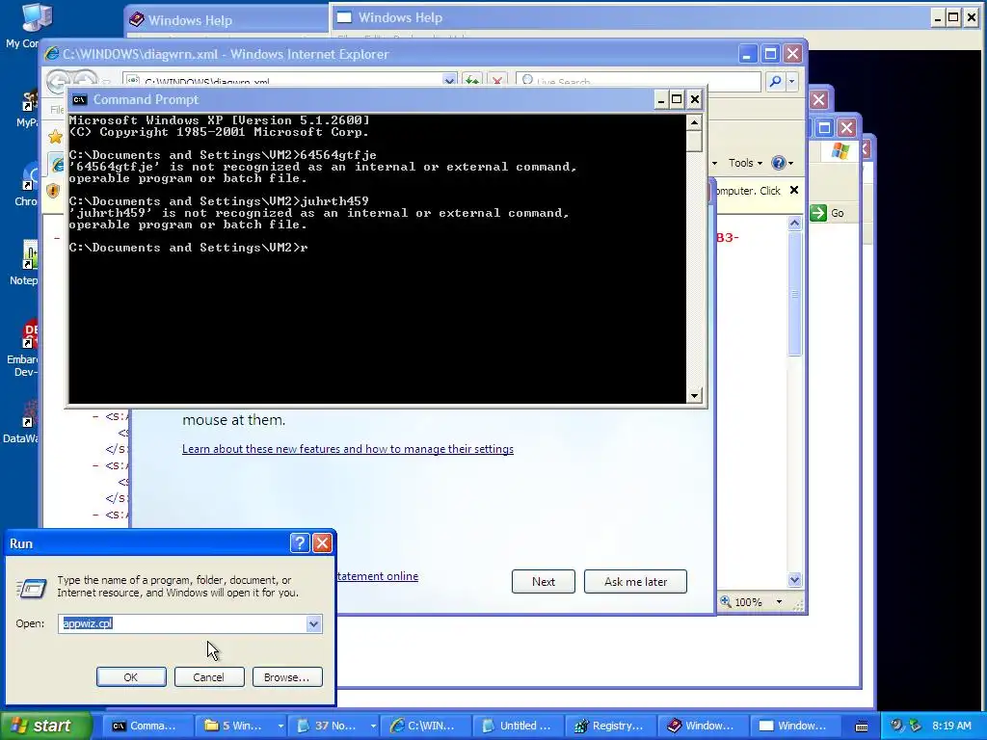This screenshot has height=740, width=987.
Task: Click the Command Prompt scrollbar down arrow
Action: tap(694, 395)
